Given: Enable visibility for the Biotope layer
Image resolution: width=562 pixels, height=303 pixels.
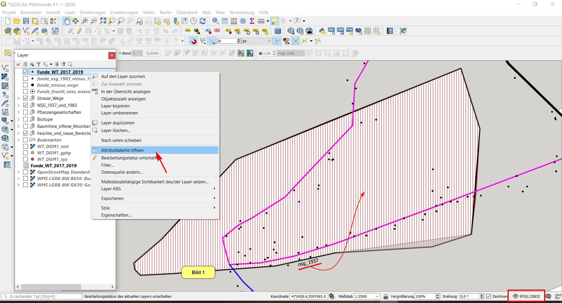Looking at the screenshot, I should (x=25, y=119).
